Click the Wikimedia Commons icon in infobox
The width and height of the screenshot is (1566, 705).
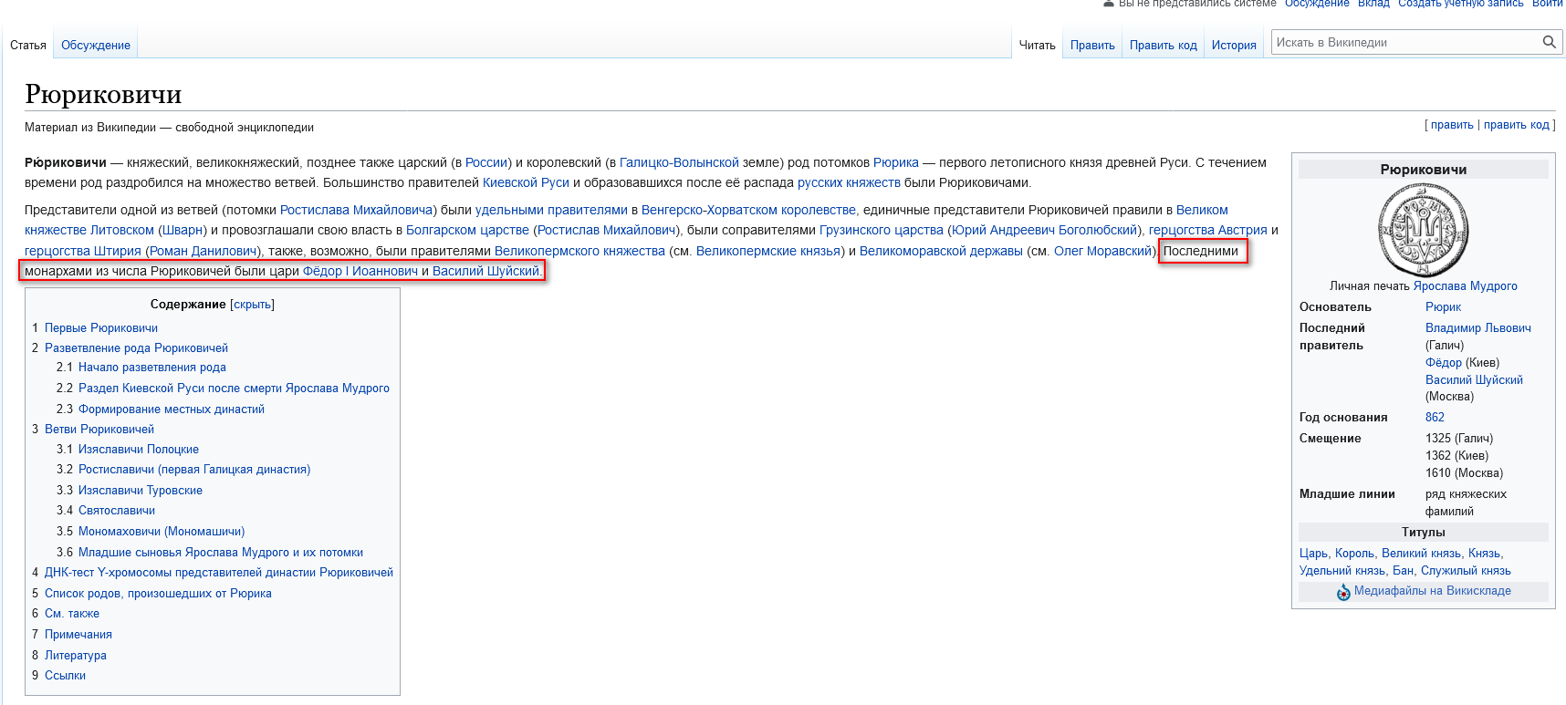(x=1343, y=592)
